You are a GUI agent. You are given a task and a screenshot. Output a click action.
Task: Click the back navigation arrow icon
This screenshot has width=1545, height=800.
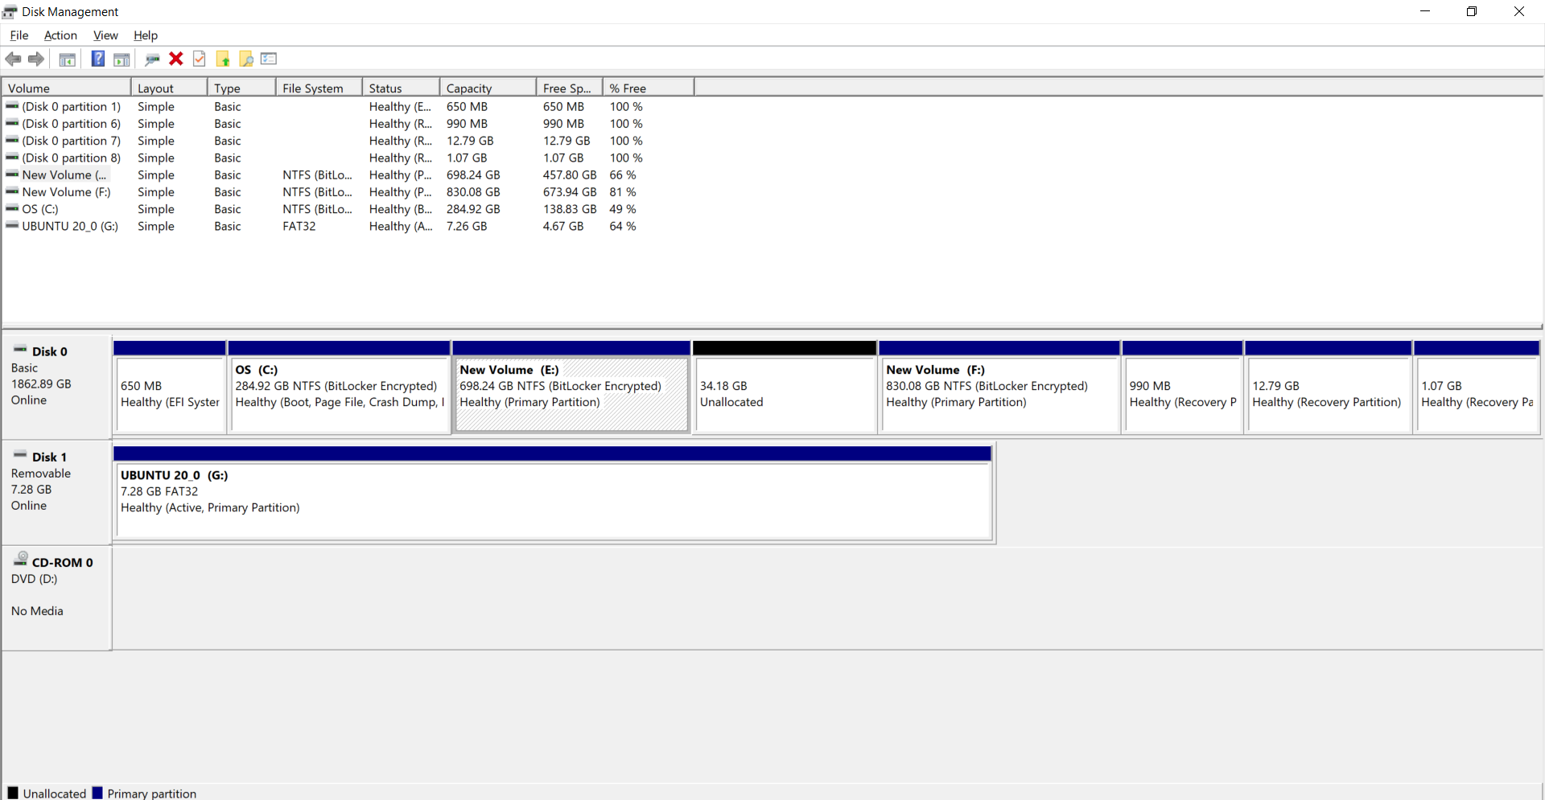click(13, 59)
